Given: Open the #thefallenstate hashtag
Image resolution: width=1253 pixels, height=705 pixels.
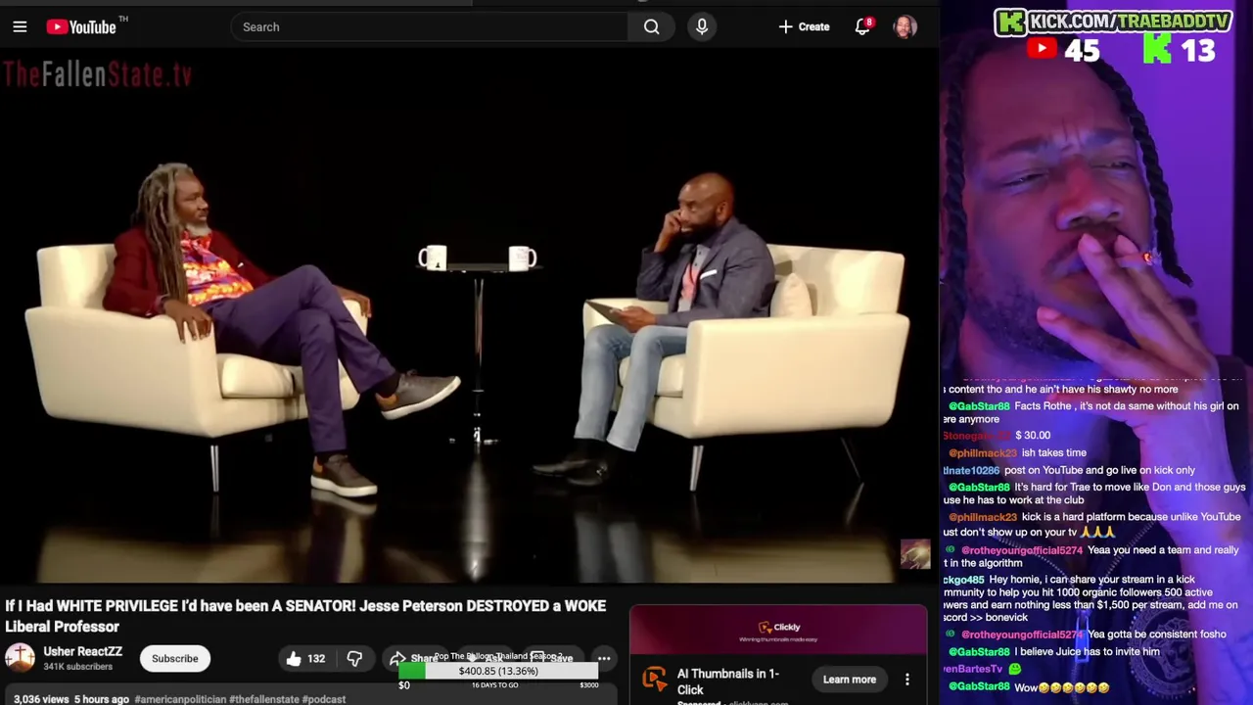Looking at the screenshot, I should [x=264, y=699].
